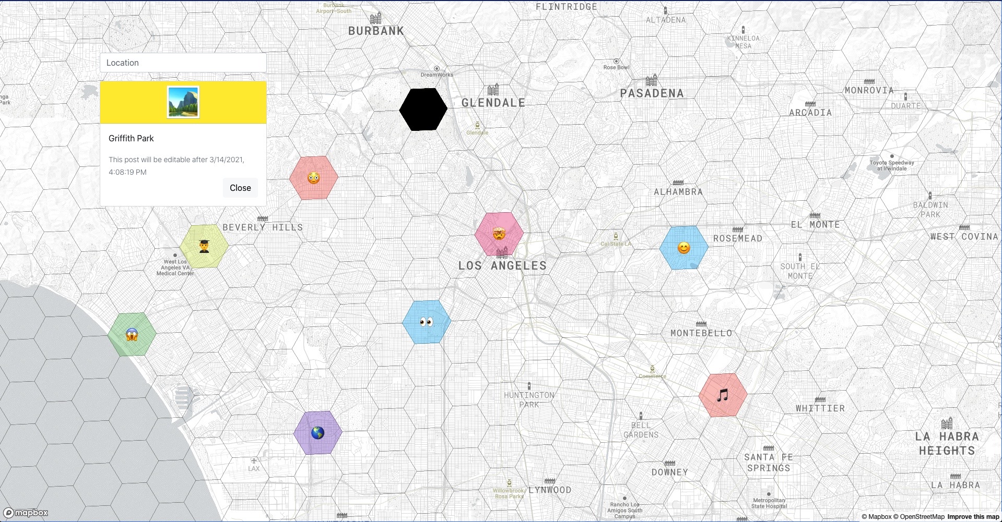Click the yellow header of post card
The width and height of the screenshot is (1002, 522).
pos(183,102)
